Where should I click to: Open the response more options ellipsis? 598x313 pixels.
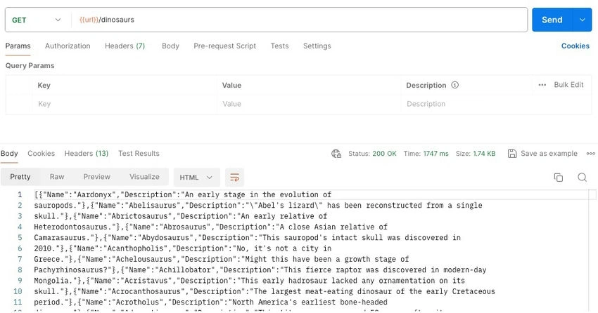pos(591,154)
